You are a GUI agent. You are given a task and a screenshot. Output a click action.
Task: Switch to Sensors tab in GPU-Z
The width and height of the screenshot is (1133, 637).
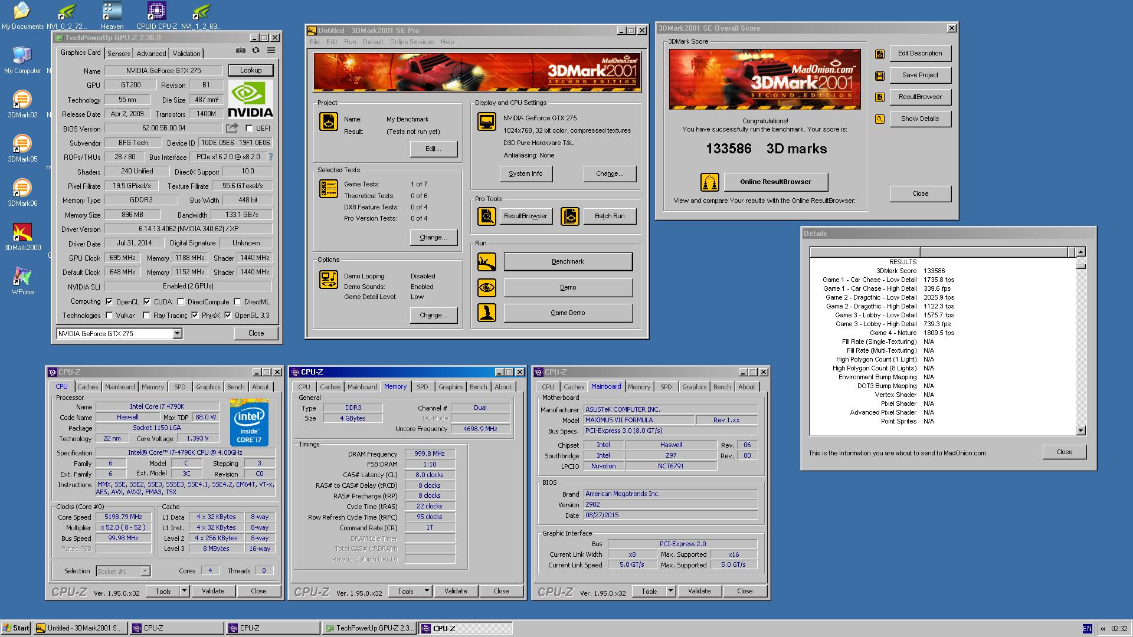point(119,53)
